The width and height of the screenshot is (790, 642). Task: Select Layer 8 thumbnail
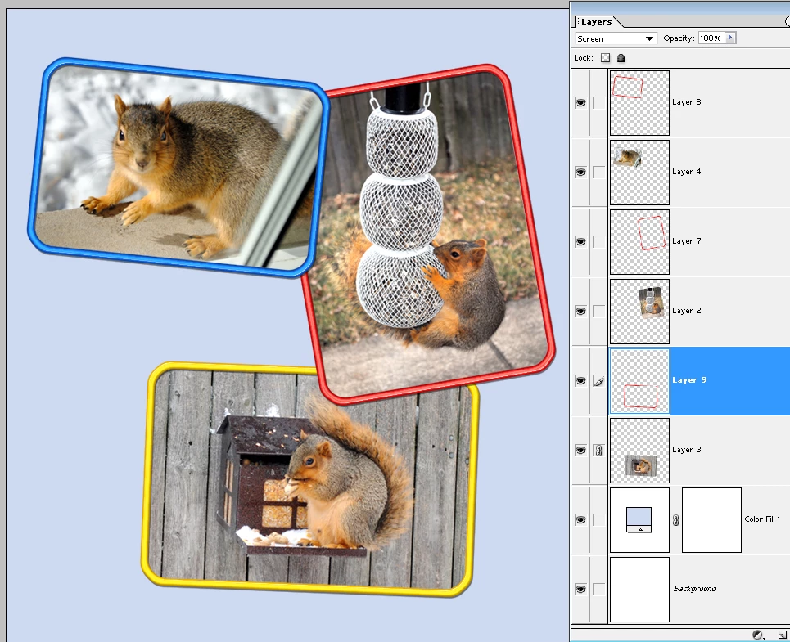(640, 103)
